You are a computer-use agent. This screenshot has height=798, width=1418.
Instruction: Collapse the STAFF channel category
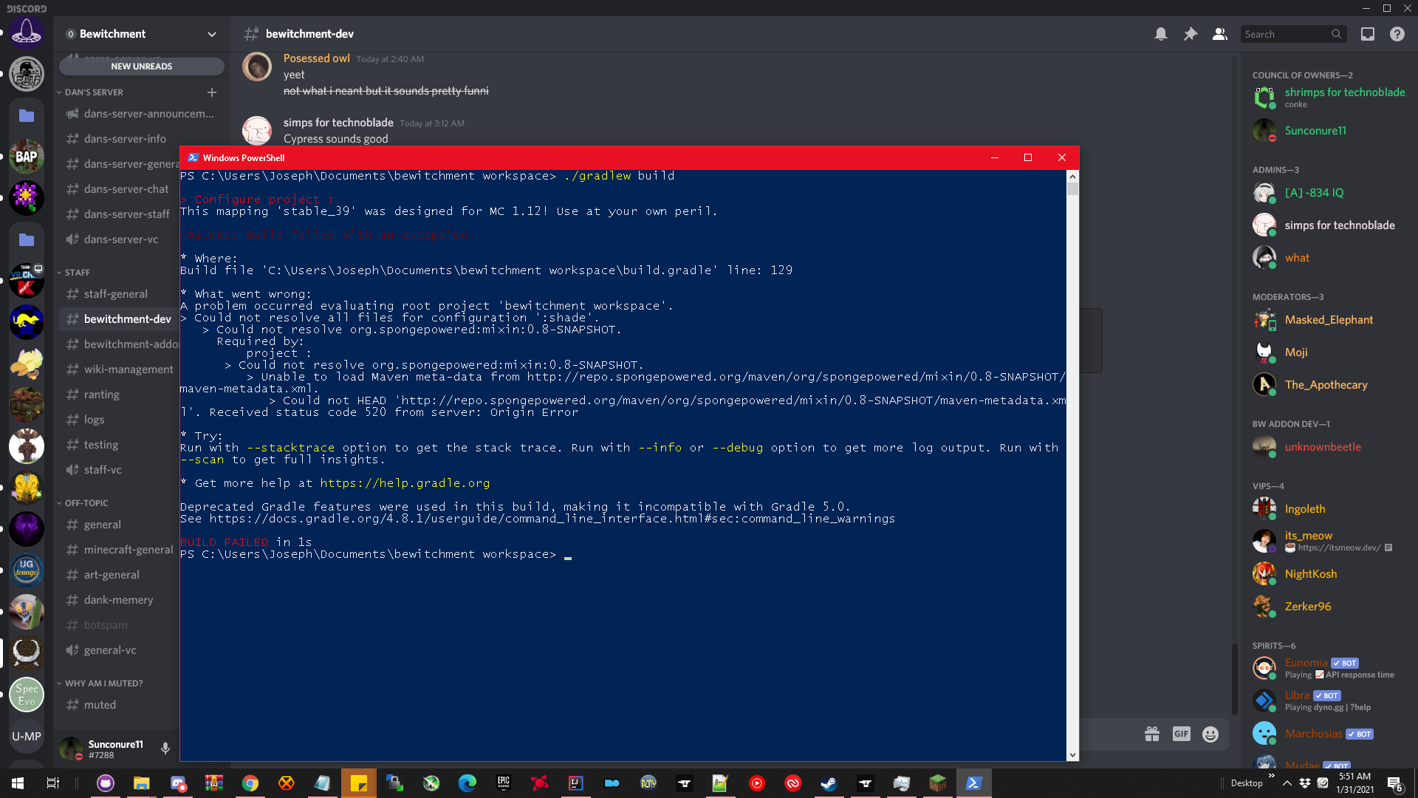[x=75, y=272]
